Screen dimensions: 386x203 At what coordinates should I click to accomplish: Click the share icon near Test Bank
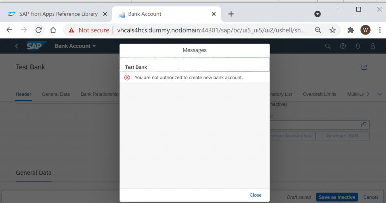364,67
